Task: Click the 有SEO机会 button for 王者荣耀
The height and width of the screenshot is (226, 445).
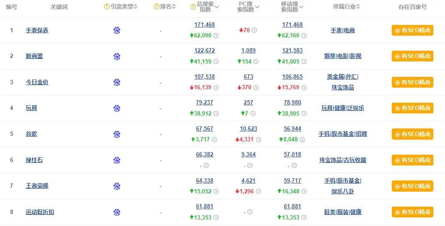Action: coord(413,186)
